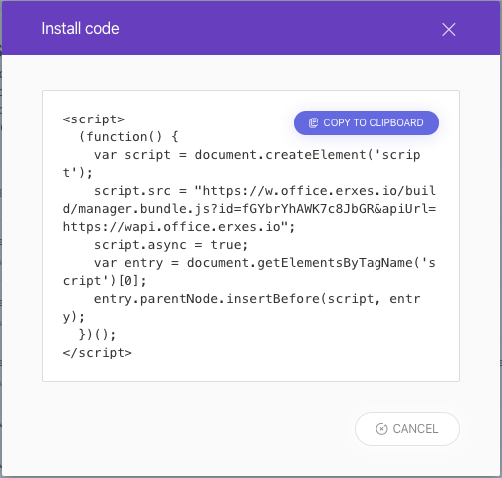
Task: Click the clipboard icon inside the copy button
Action: (313, 122)
